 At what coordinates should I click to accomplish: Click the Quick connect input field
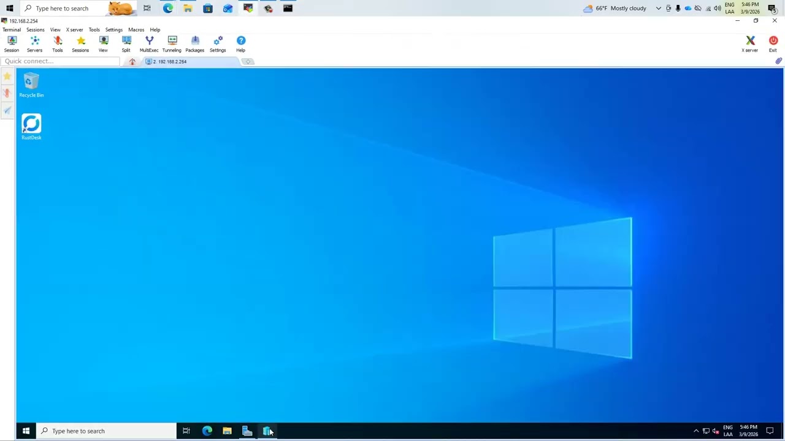tap(61, 61)
